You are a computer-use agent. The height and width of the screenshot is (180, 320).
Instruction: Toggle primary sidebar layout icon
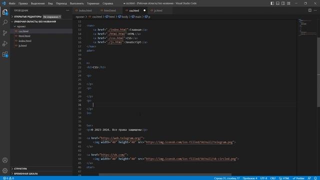coord(272,3)
